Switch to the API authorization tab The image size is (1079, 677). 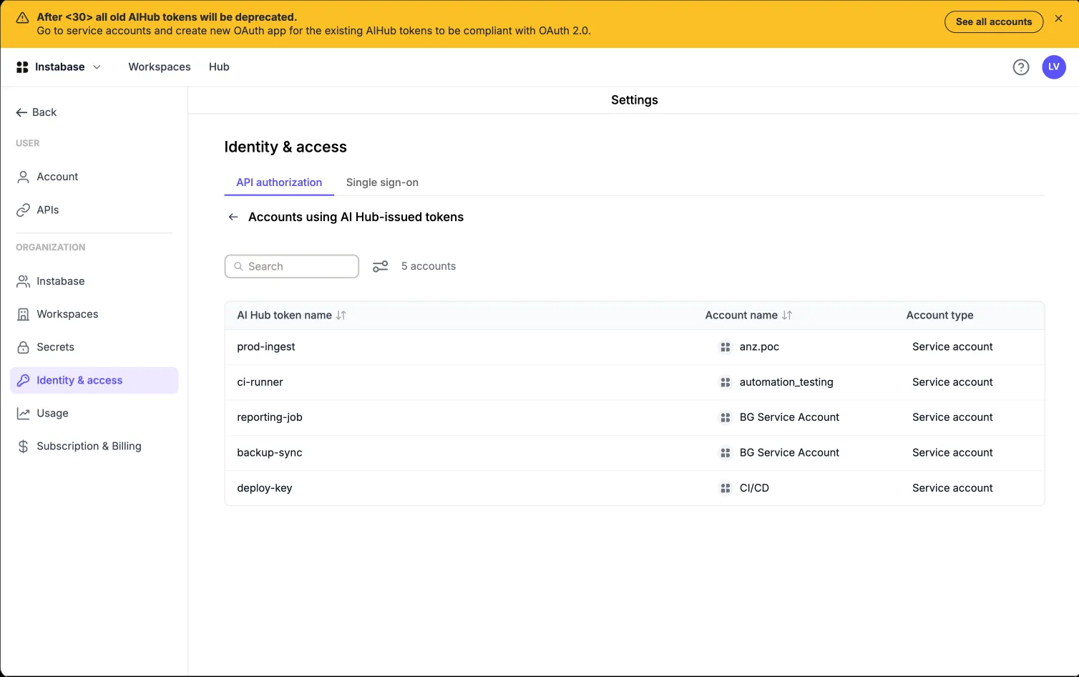pyautogui.click(x=279, y=182)
